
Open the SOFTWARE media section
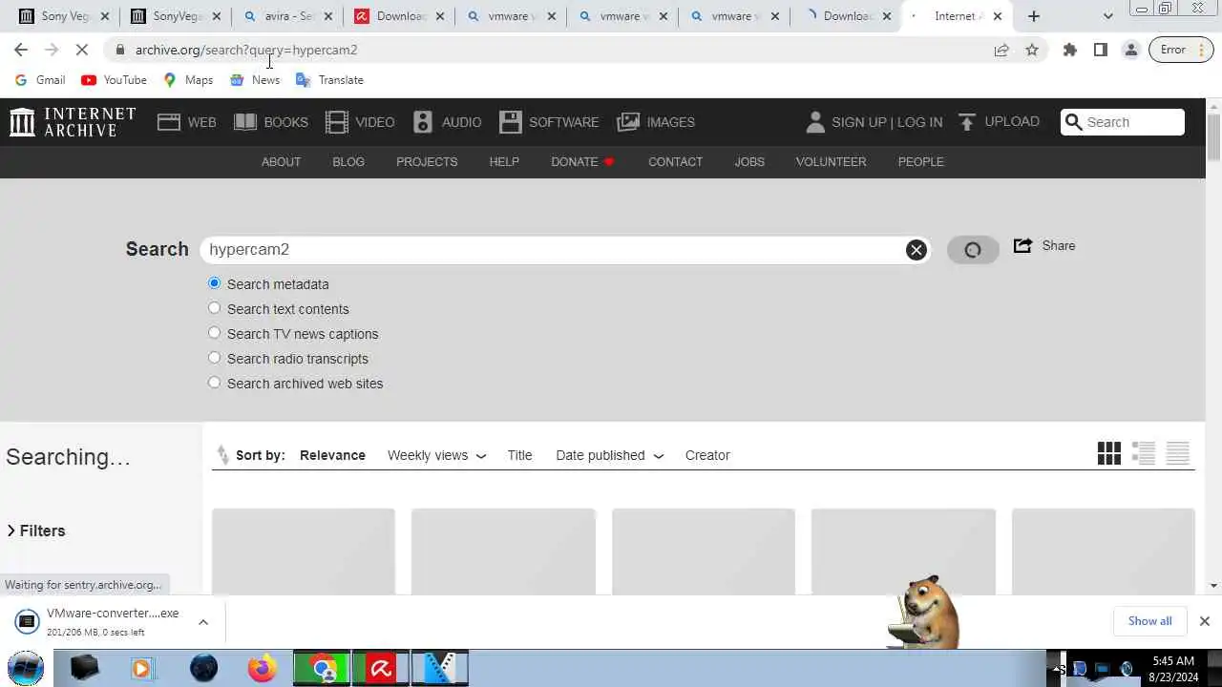click(x=549, y=122)
